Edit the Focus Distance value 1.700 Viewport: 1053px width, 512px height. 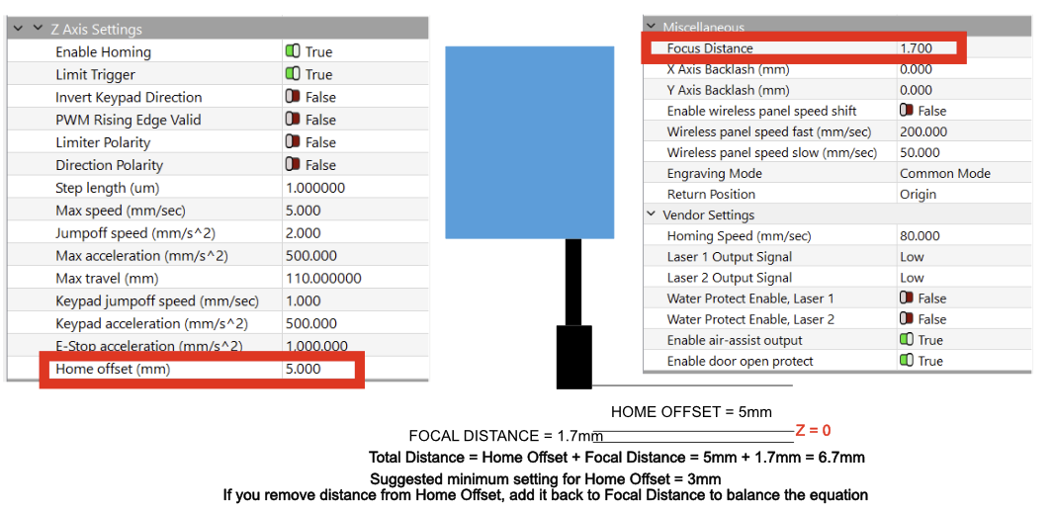click(916, 48)
